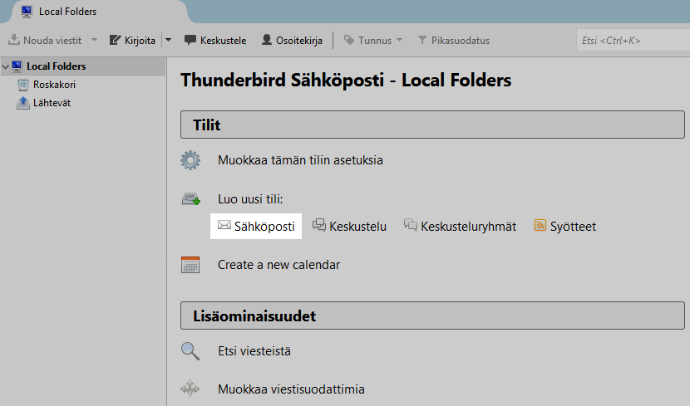This screenshot has height=406, width=690.
Task: Click Create a new calendar link
Action: [x=278, y=265]
